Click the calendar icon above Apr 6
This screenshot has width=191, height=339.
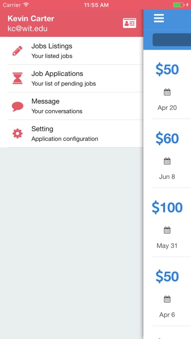pyautogui.click(x=167, y=300)
